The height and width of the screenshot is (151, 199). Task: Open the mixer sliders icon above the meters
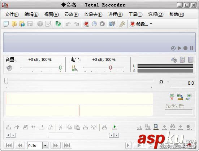(x=182, y=60)
